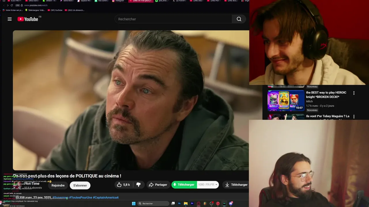
Task: Switch to the 'plot_time' browser tab
Action: [162, 1]
